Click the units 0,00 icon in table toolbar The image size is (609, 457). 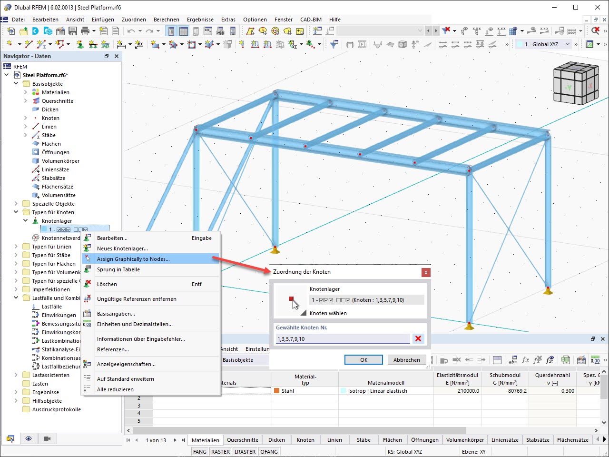click(595, 360)
